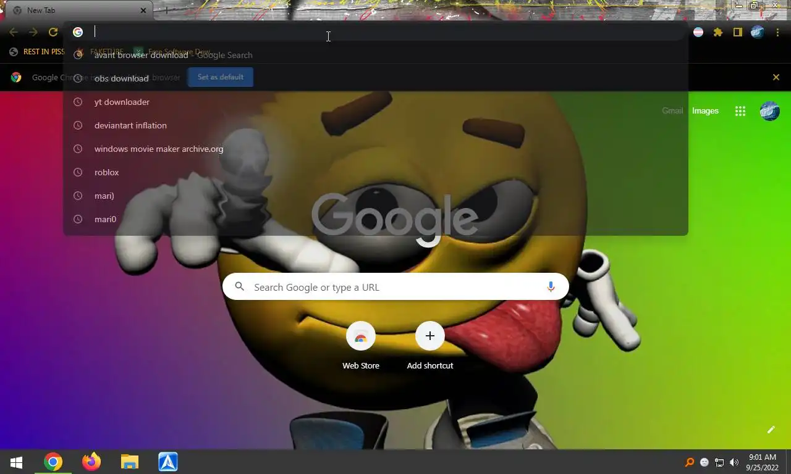The image size is (791, 474).
Task: Click the Google icon in the address bar
Action: click(x=78, y=32)
